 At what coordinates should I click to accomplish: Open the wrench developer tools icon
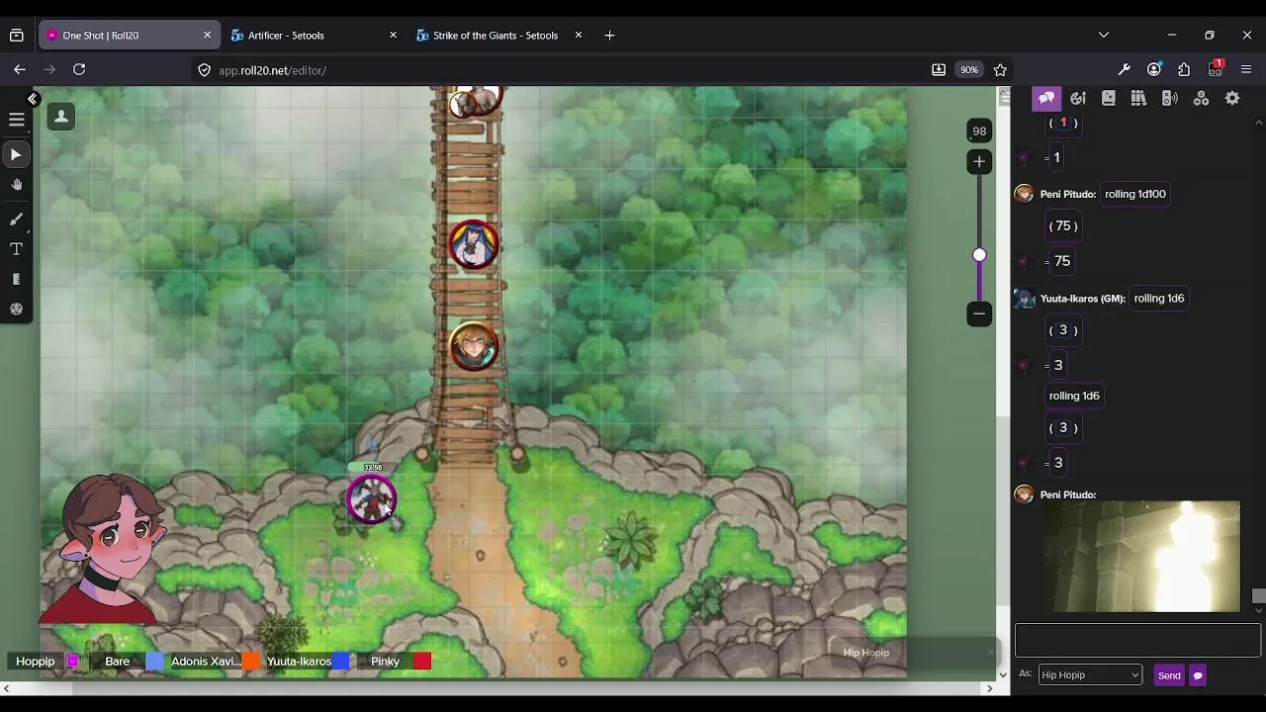tap(1124, 69)
